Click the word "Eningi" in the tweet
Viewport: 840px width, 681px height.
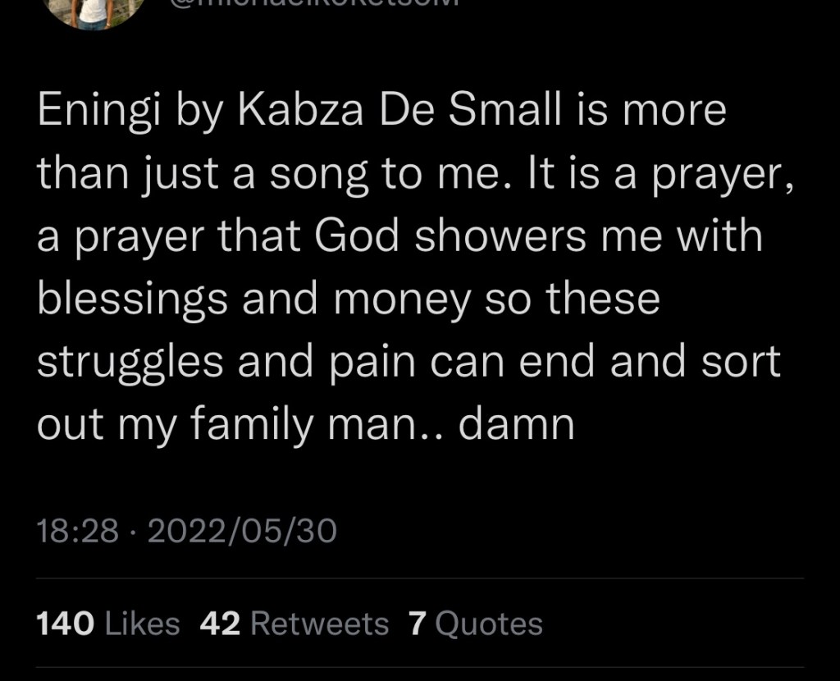tap(98, 112)
